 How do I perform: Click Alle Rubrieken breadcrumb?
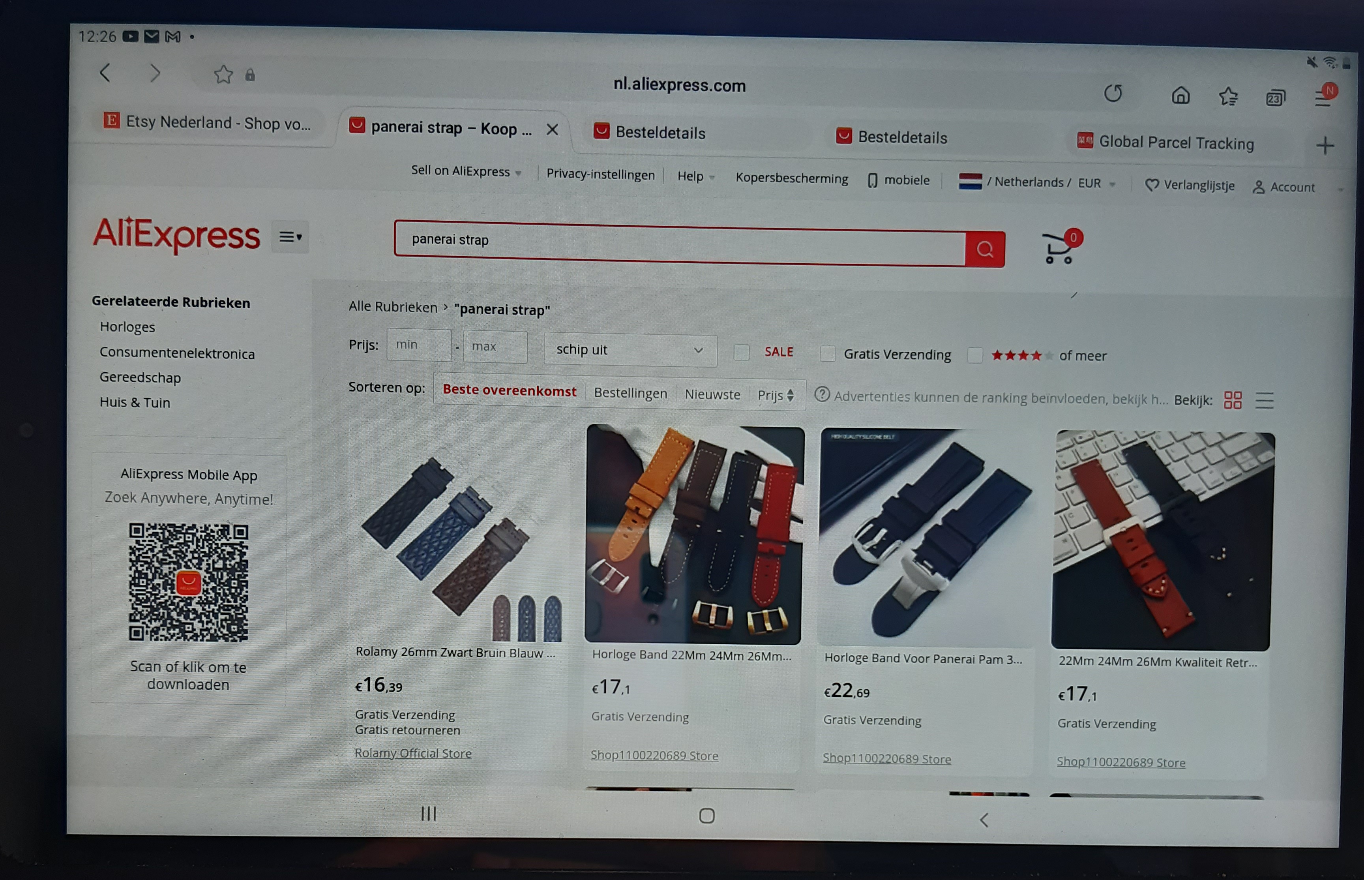point(393,306)
